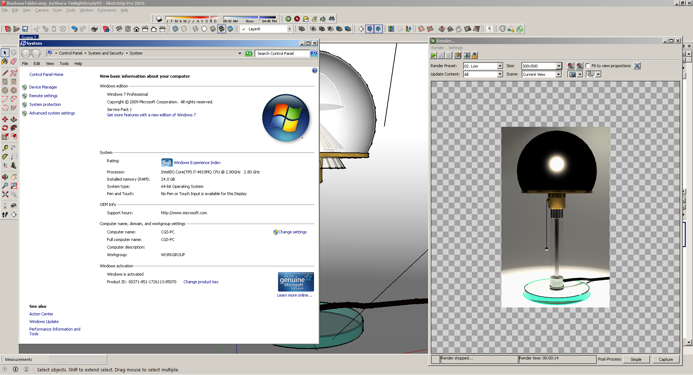693x375 pixels.
Task: Select the Move tool
Action: (5, 119)
